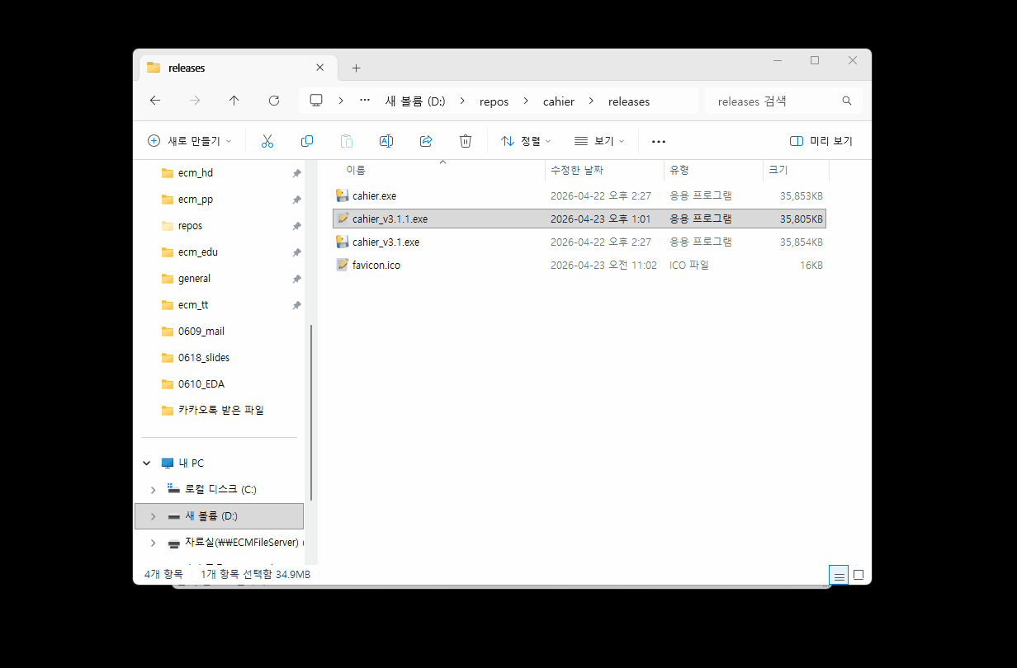Click the Cut scissors icon
1017x668 pixels.
267,141
